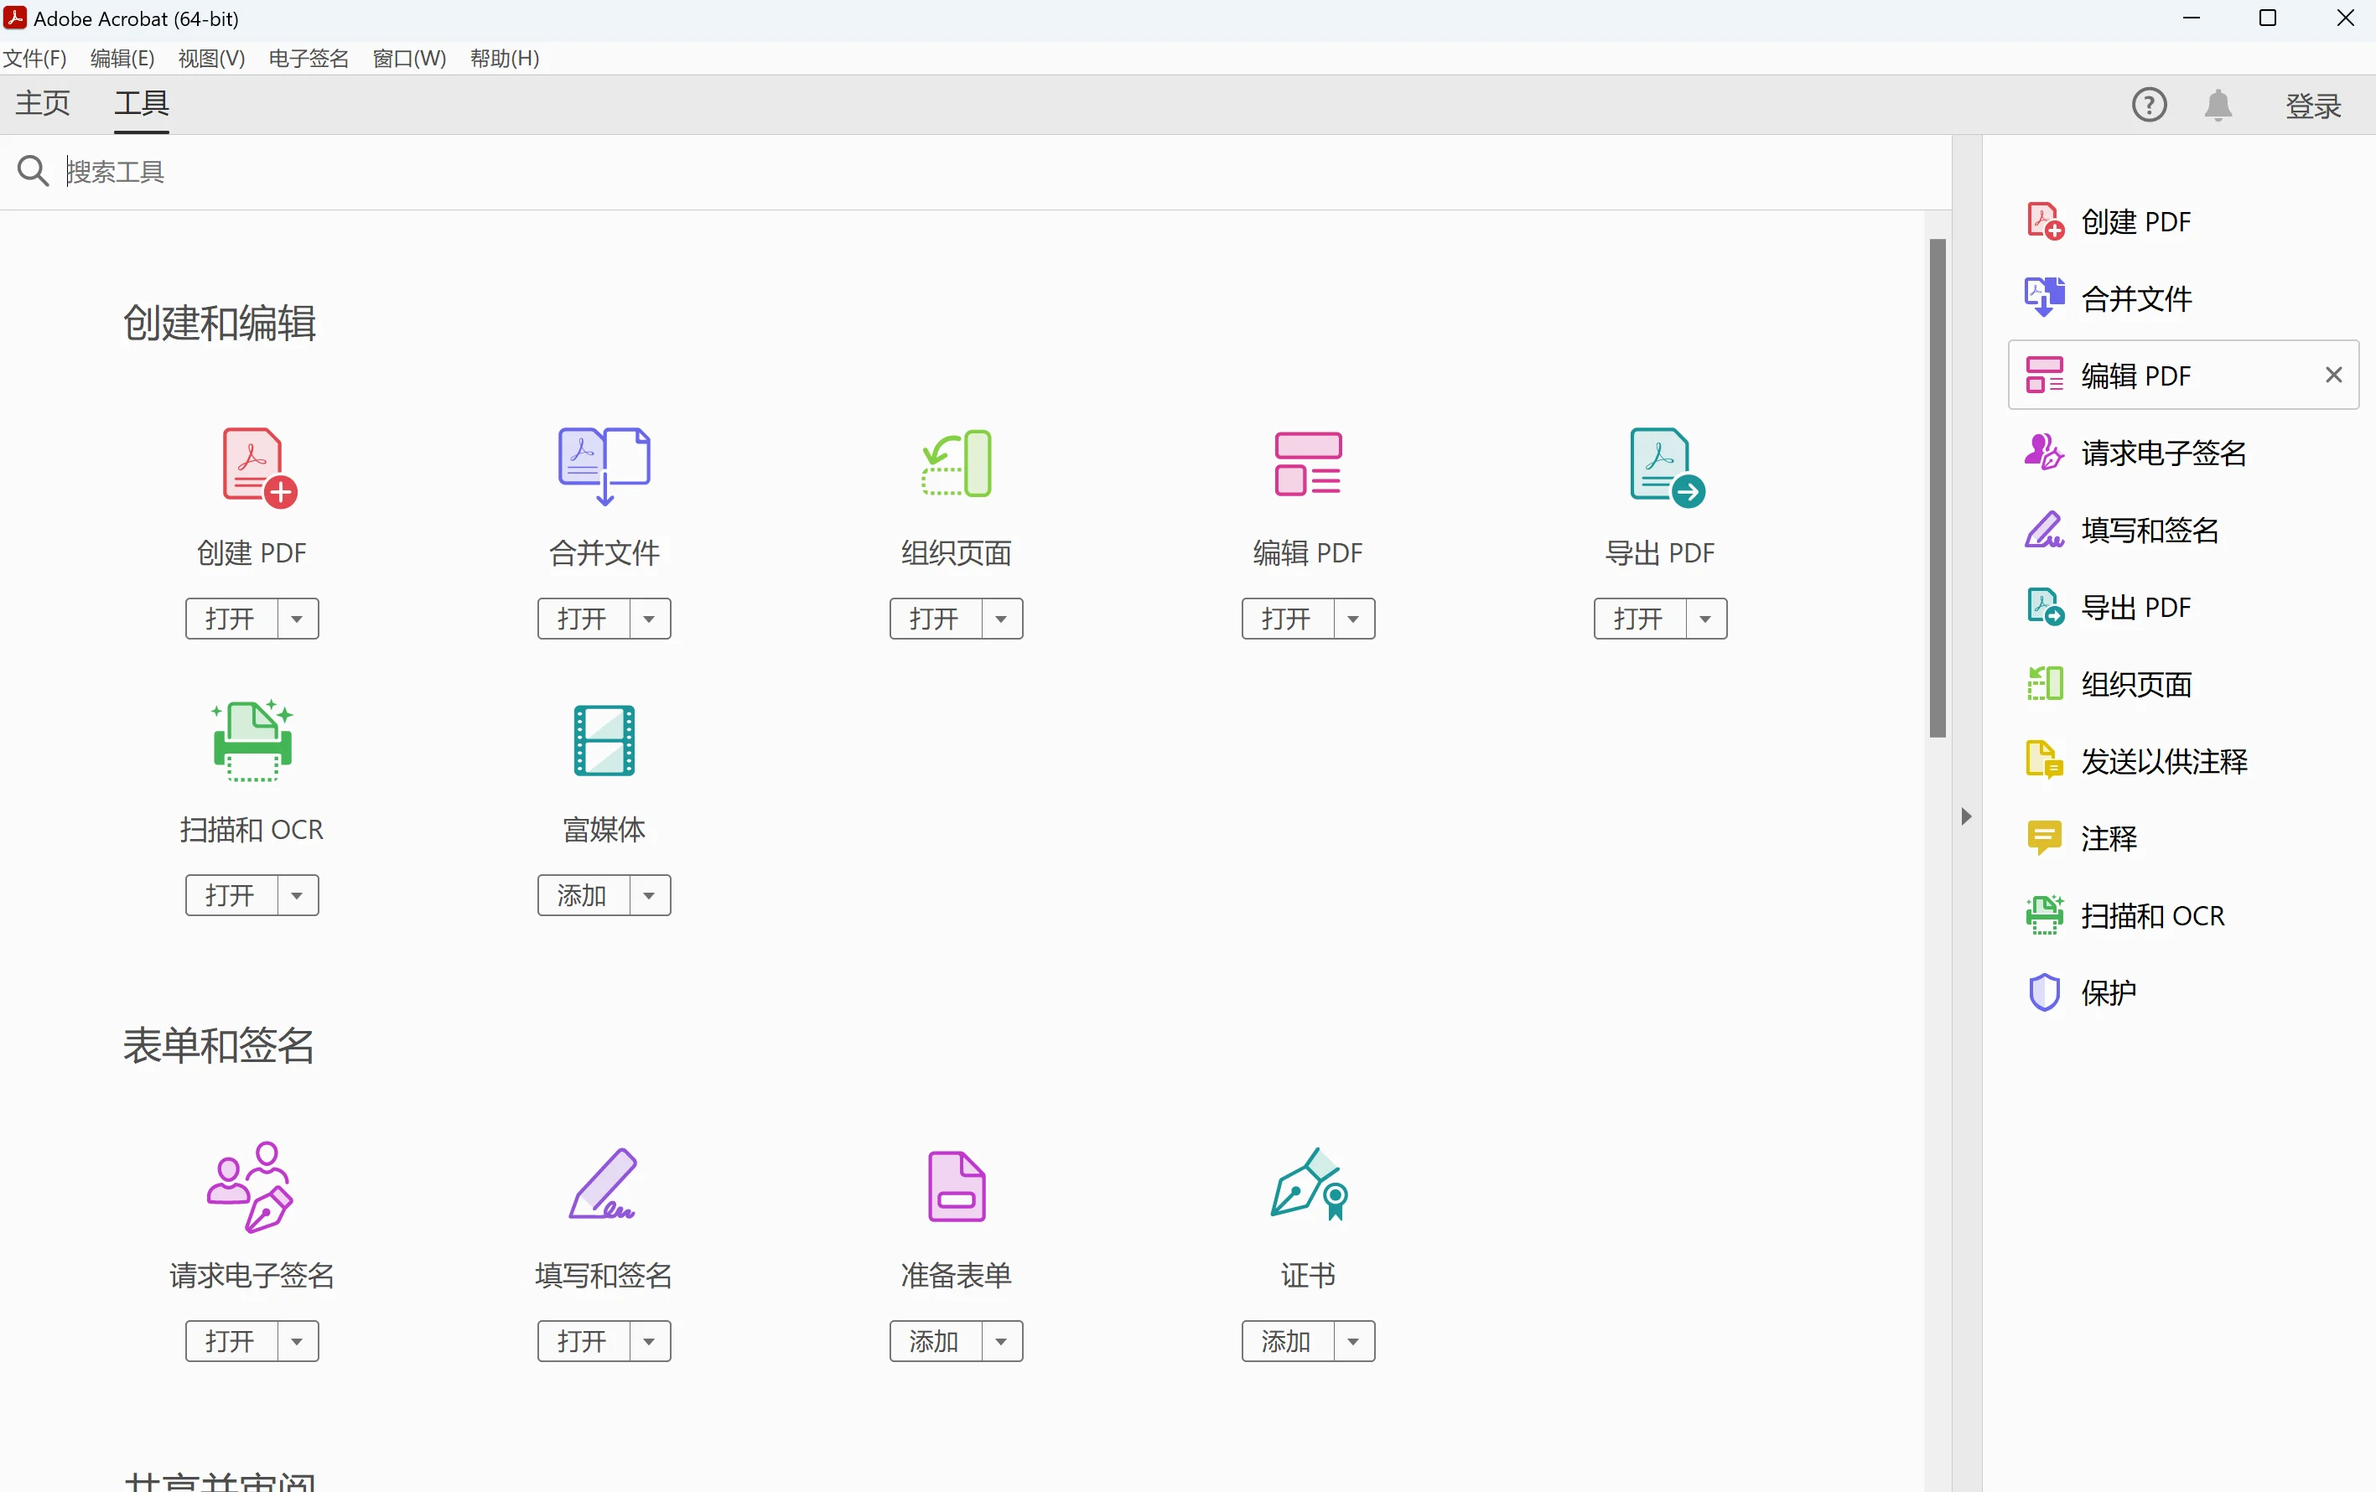
Task: Expand dropdown arrow next to 组织页面 打开
Action: click(x=1002, y=619)
